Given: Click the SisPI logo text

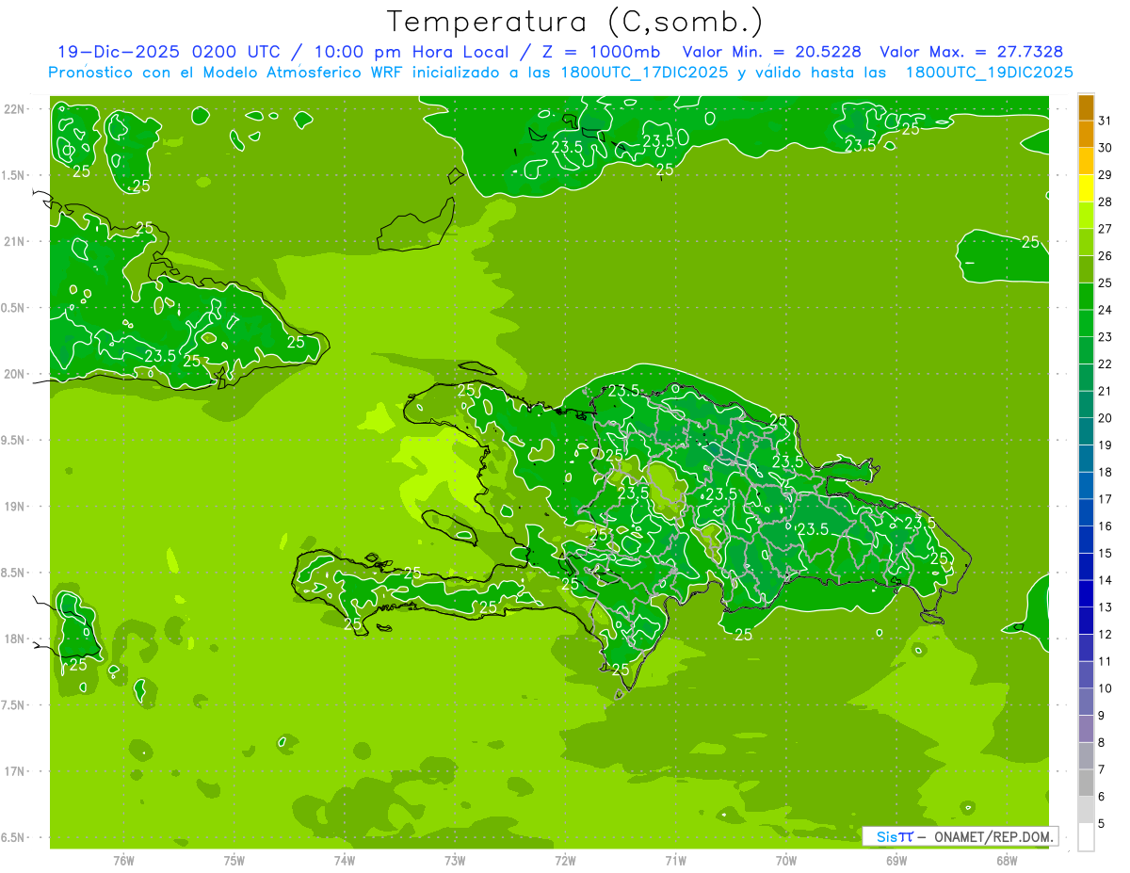Looking at the screenshot, I should pyautogui.click(x=895, y=836).
